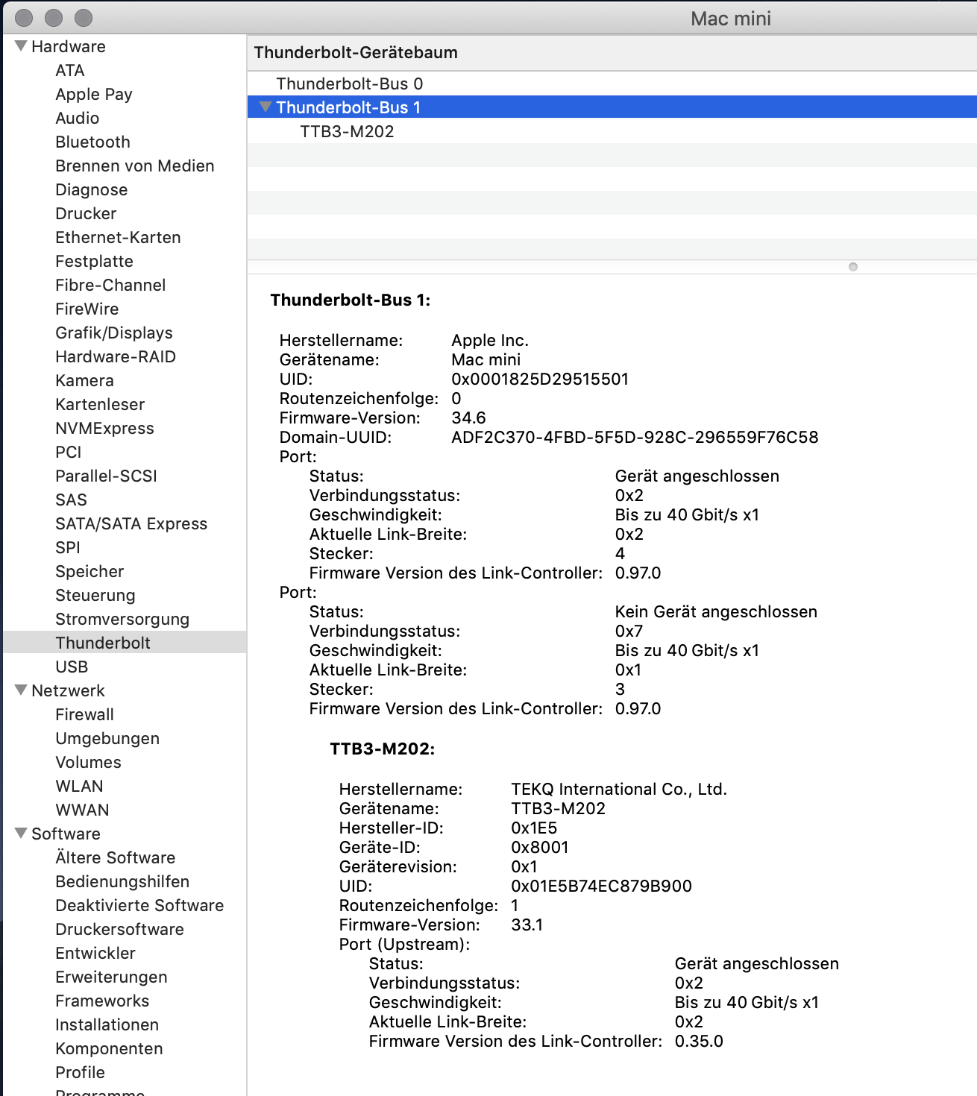The image size is (977, 1096).
Task: Open Brennen von Medien entry
Action: (x=135, y=166)
